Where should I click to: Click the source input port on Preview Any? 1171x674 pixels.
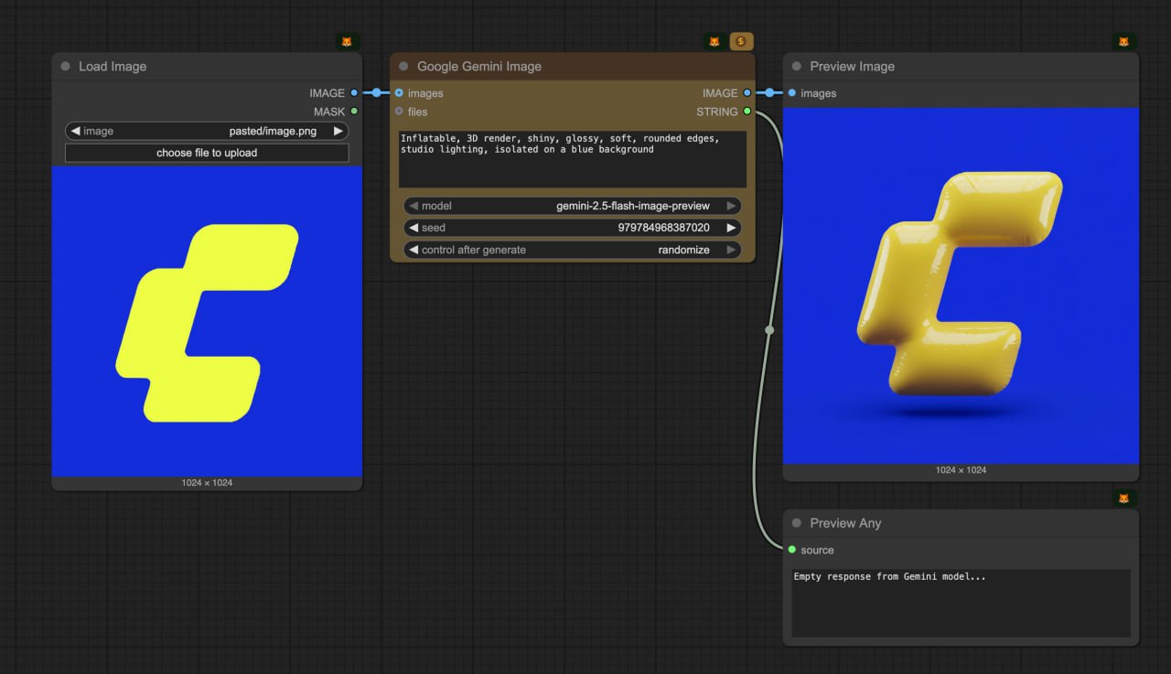tap(792, 550)
